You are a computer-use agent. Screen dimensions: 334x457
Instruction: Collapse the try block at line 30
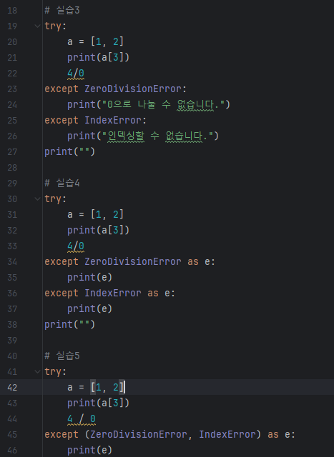click(x=37, y=199)
